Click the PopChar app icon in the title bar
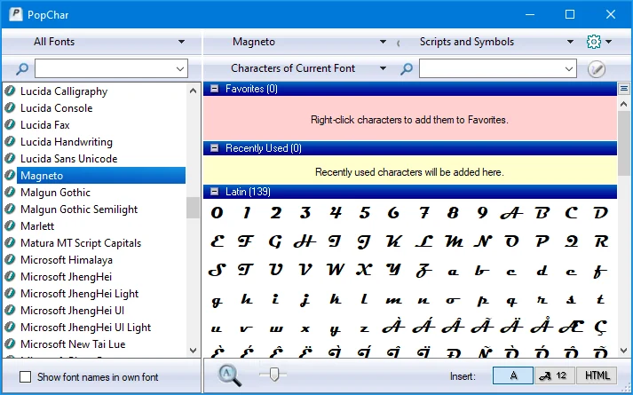 click(16, 14)
